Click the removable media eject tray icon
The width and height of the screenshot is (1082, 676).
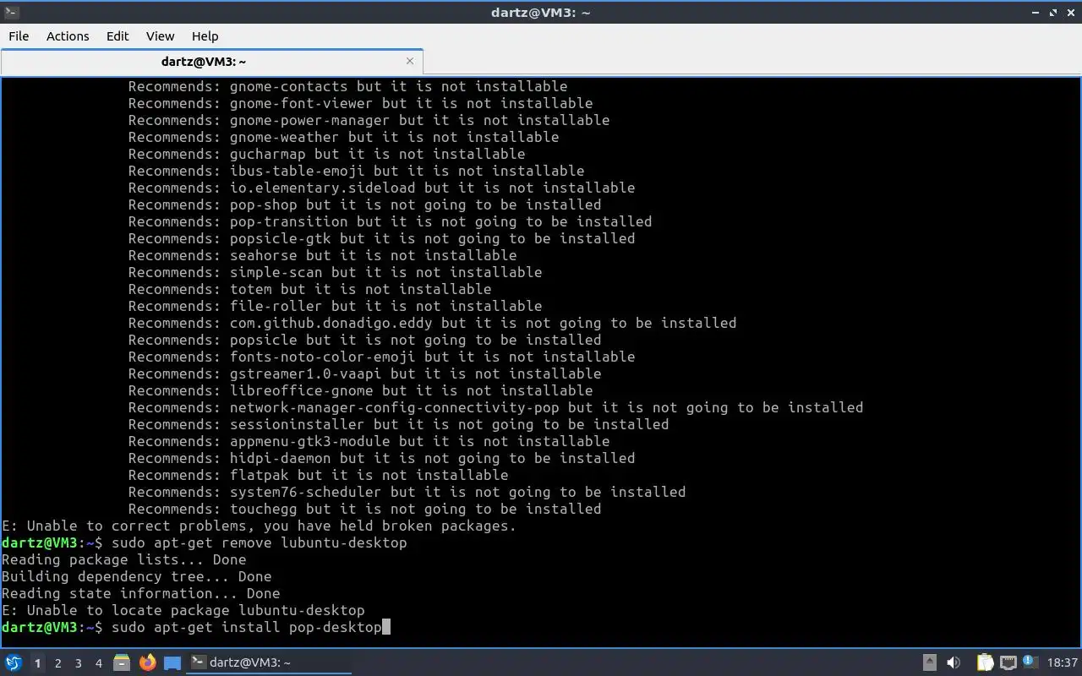[x=930, y=662]
